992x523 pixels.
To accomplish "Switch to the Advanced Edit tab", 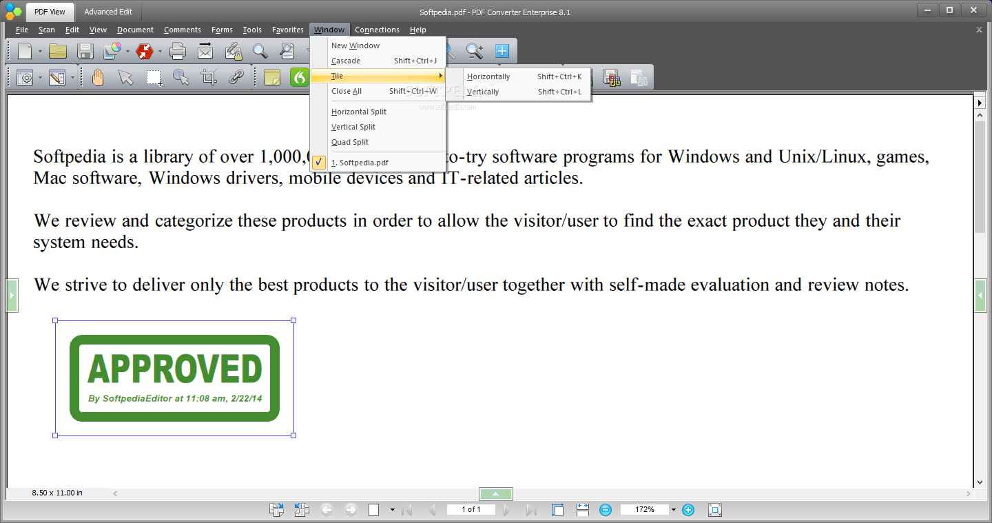I will tap(108, 12).
